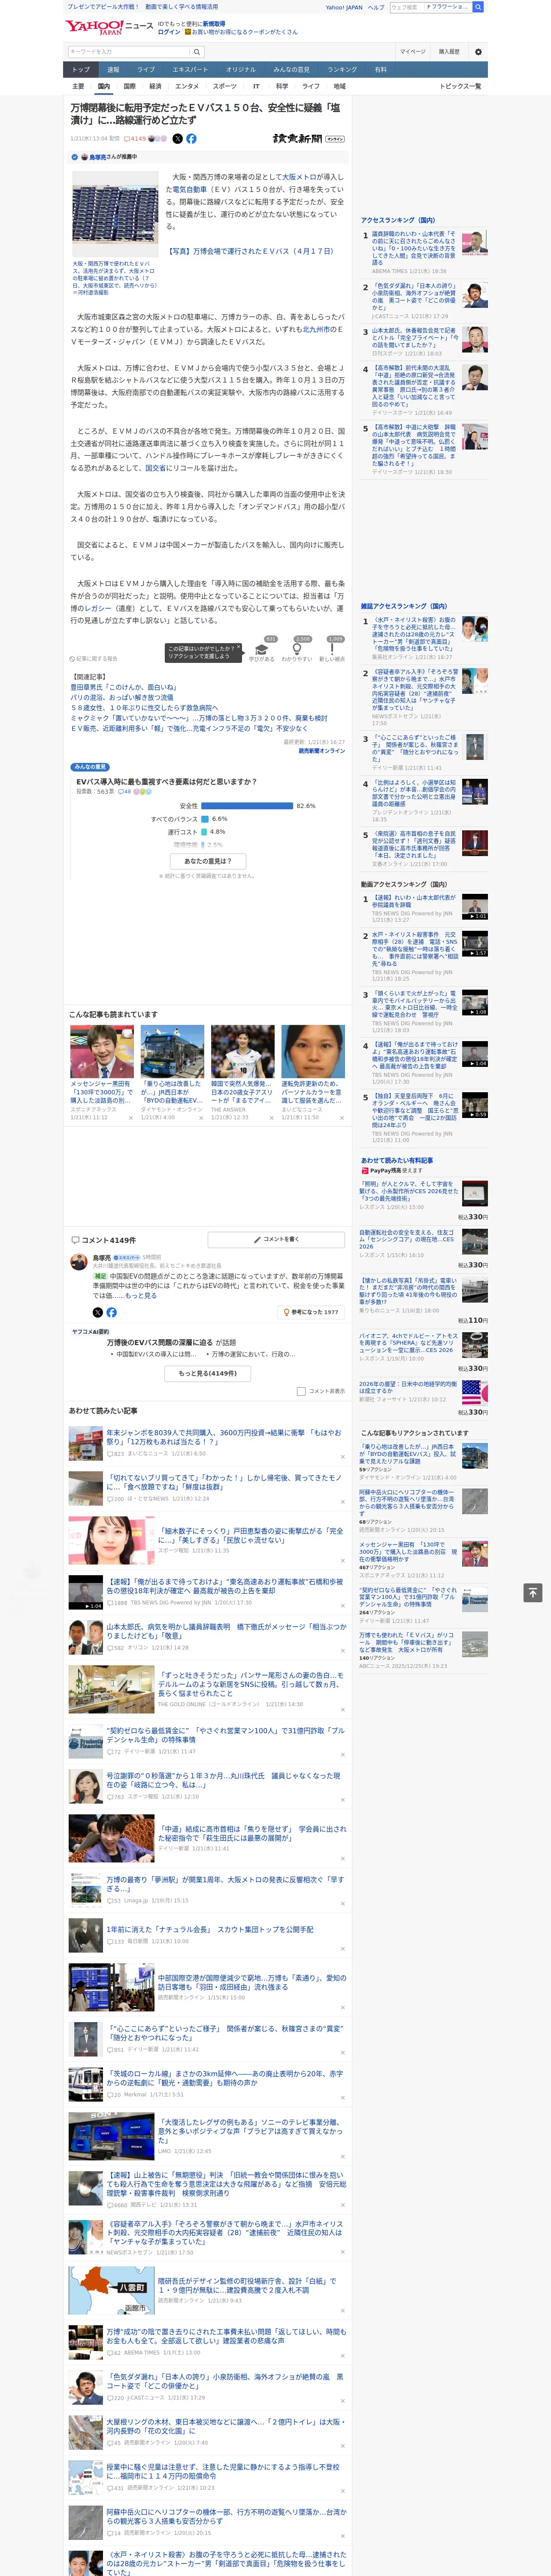Play 水戸・ネイリスト殺害事件 video thumbnail

[x=475, y=944]
